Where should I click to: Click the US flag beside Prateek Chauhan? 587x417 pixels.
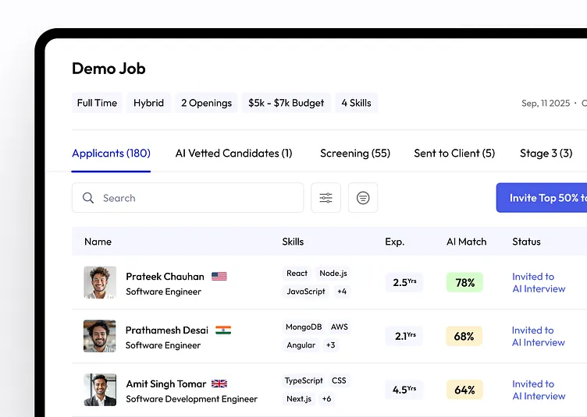point(219,277)
